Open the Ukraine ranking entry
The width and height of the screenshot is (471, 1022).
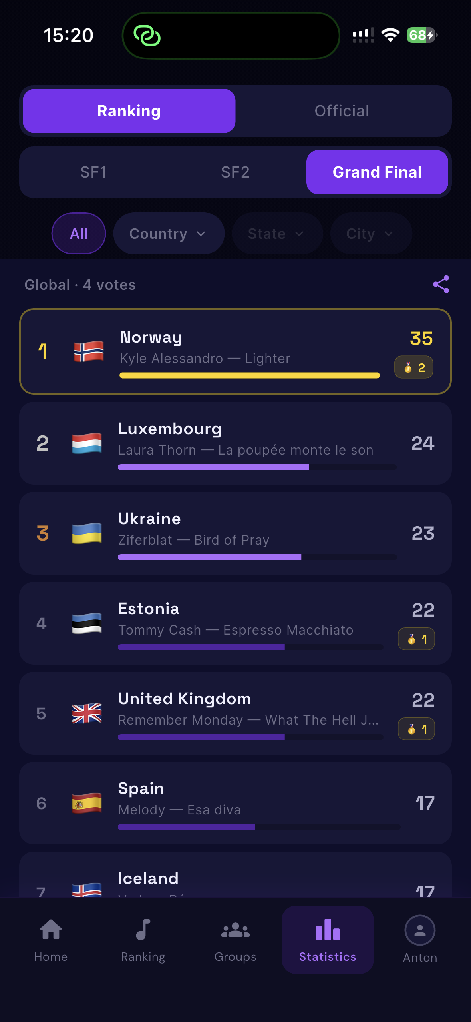click(235, 533)
